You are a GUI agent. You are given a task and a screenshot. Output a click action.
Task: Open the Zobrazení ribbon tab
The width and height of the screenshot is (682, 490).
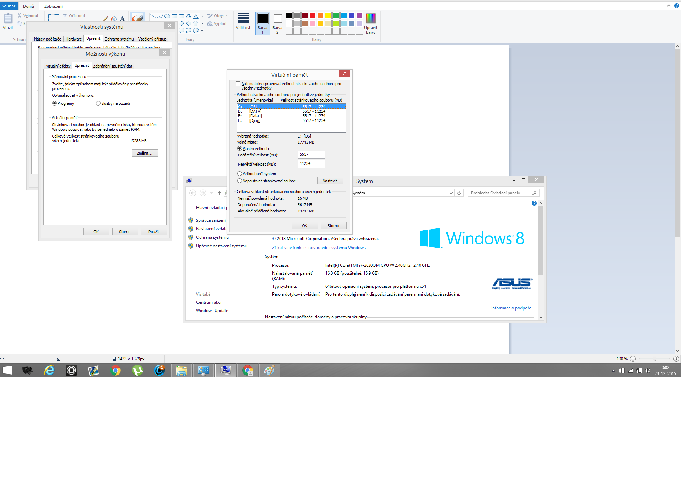click(x=53, y=6)
